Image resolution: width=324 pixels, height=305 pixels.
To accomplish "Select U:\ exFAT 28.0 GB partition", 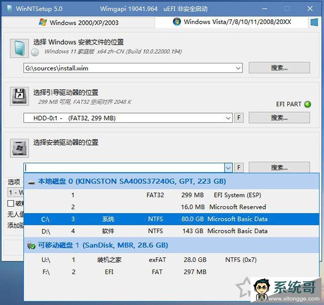I will [x=172, y=260].
